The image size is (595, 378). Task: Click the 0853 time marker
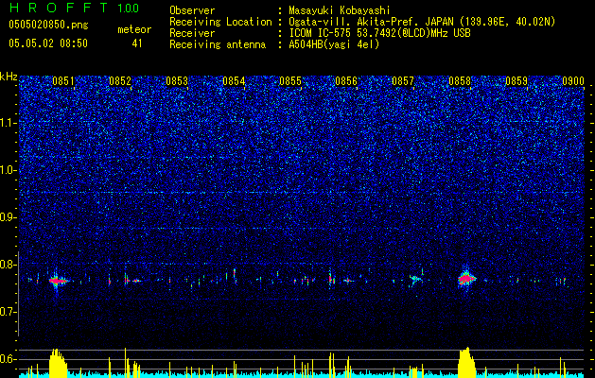click(177, 81)
